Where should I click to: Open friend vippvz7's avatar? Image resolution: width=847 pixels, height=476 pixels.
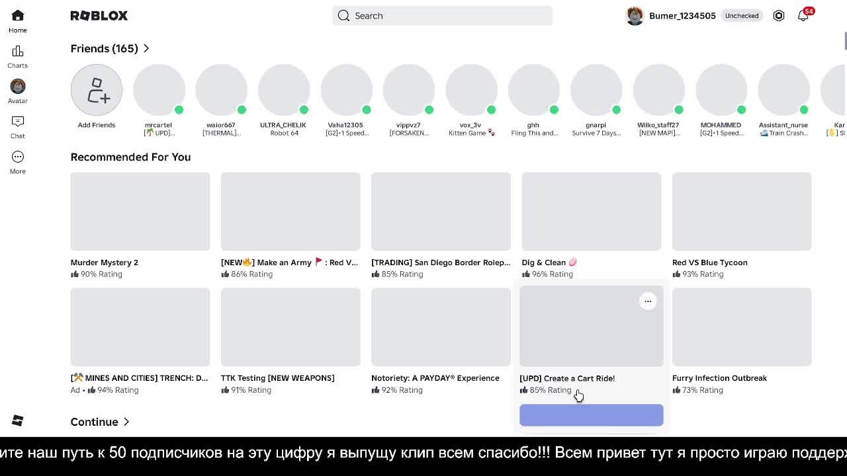(x=409, y=91)
